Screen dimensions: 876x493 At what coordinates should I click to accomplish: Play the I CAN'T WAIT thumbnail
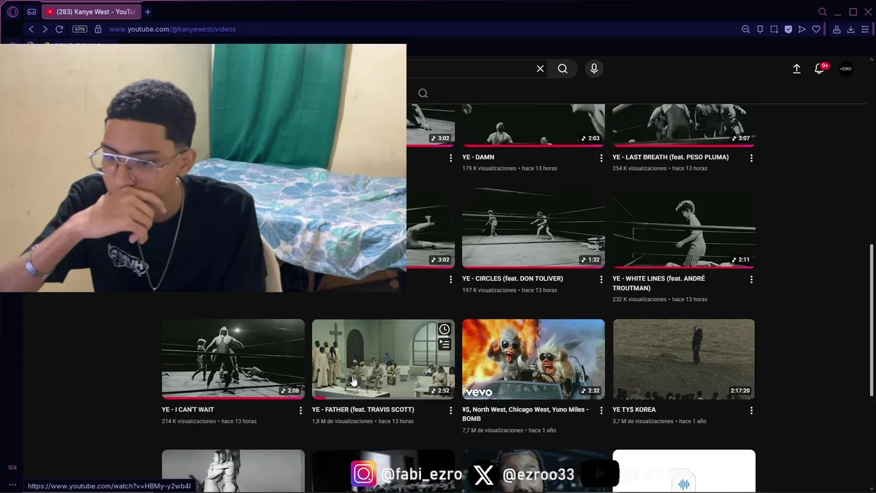(233, 359)
